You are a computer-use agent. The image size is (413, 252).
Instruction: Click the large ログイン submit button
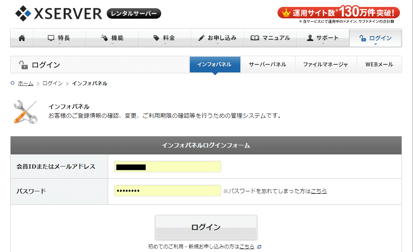click(x=206, y=227)
